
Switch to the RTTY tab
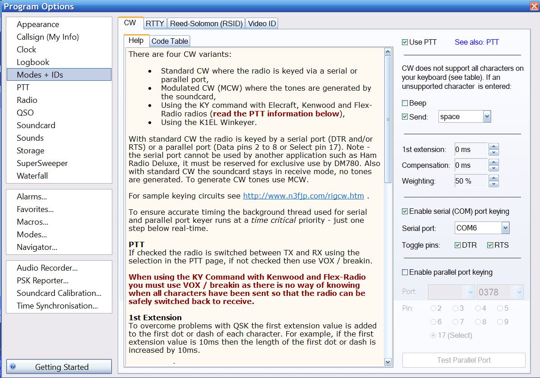[155, 23]
